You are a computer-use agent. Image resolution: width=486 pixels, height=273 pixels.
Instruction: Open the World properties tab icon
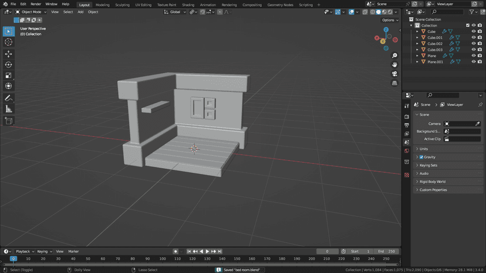407,151
